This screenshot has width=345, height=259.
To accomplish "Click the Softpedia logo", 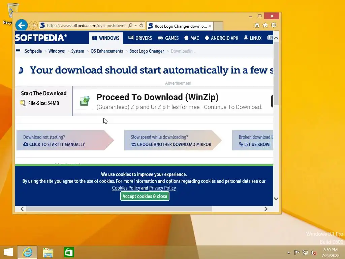I will (41, 38).
